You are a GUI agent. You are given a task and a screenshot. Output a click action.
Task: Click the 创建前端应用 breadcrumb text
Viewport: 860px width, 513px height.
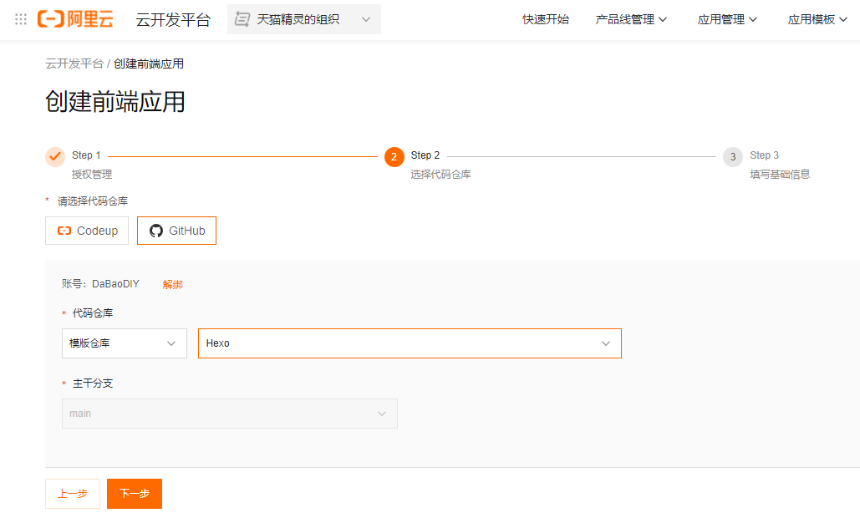click(x=149, y=63)
